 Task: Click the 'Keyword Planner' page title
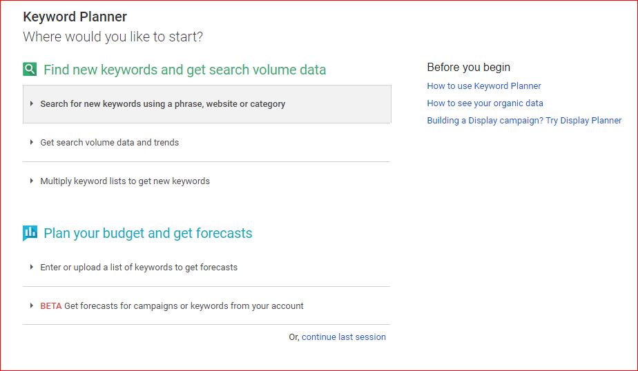click(75, 17)
